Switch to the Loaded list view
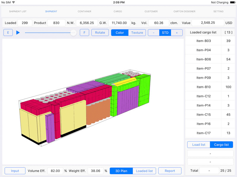The height and width of the screenshot is (177, 237). (144, 171)
